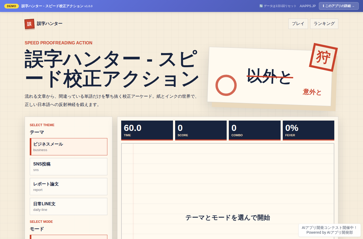
Task: Click the v1.0.0 version label
Action: 88,6
